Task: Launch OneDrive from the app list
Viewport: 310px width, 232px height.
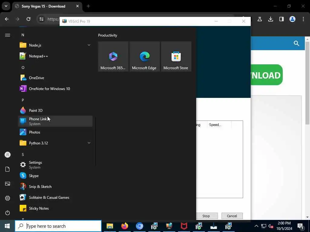Action: point(55,78)
